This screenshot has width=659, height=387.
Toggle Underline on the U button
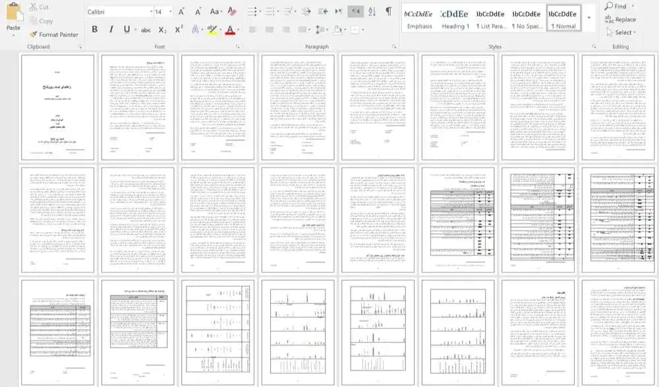(127, 30)
